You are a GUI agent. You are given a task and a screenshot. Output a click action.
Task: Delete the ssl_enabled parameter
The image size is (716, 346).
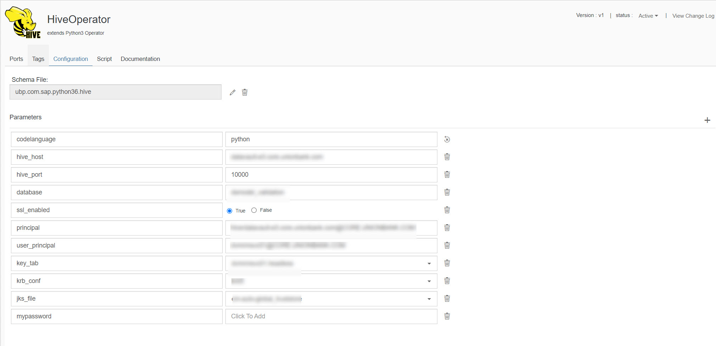[x=447, y=210]
